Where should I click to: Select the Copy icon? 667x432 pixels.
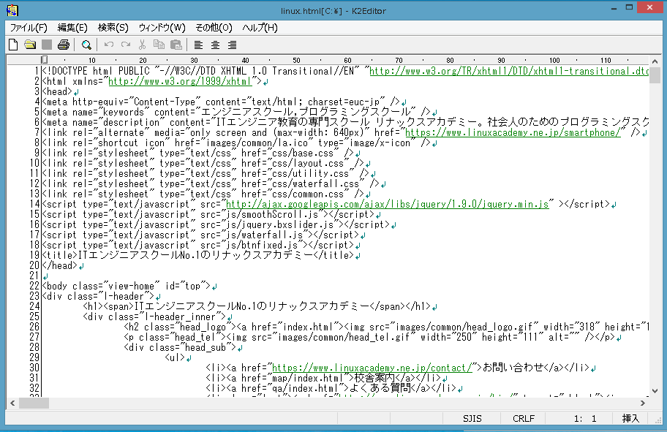coord(158,44)
